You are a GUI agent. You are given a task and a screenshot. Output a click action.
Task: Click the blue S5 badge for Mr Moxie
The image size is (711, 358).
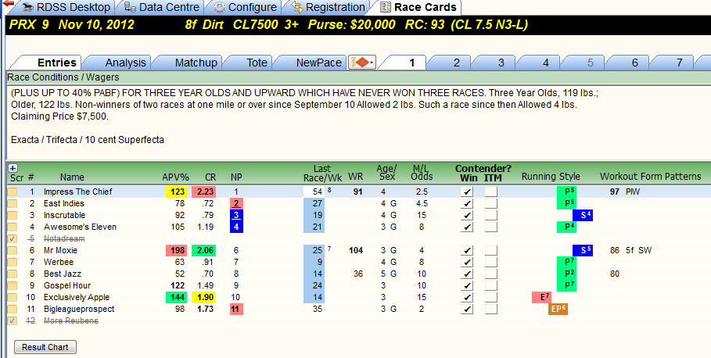(583, 251)
